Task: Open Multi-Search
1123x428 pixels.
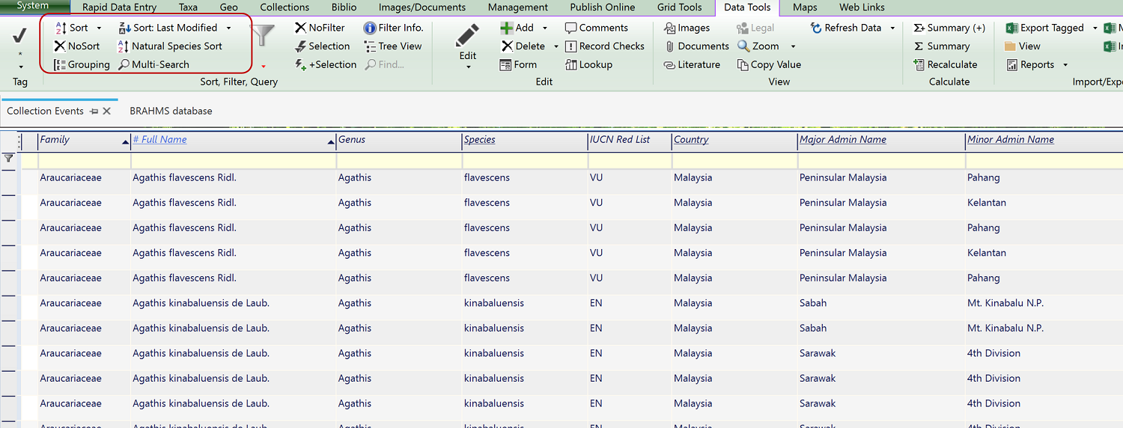Action: coord(154,64)
